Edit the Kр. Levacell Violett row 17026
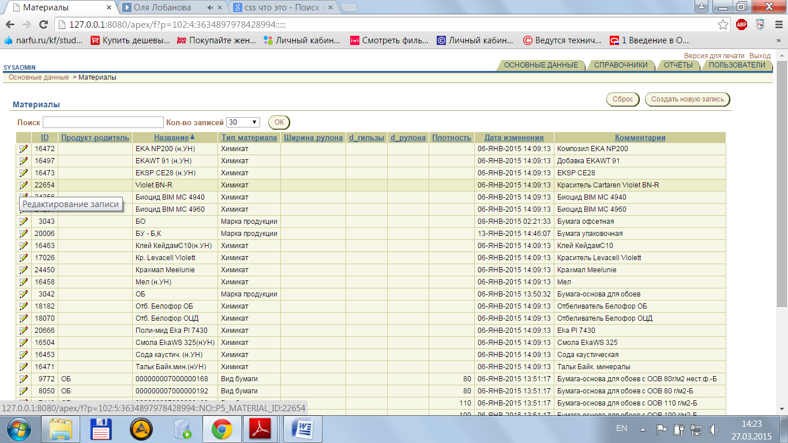 pos(24,258)
